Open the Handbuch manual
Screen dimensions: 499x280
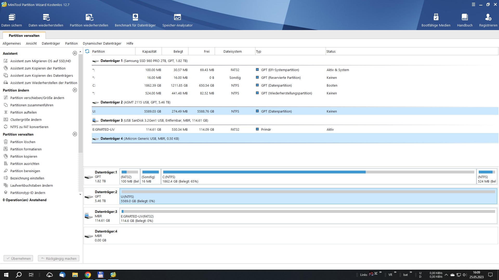tap(465, 20)
